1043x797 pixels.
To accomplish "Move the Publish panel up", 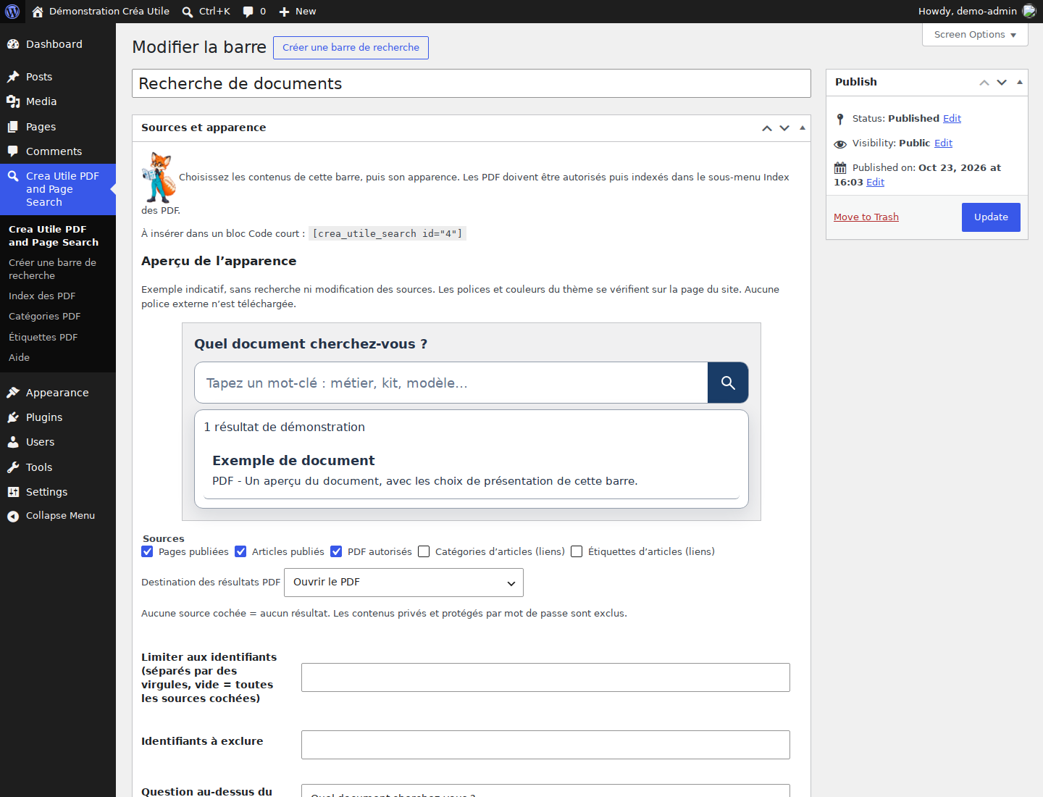I will 984,82.
